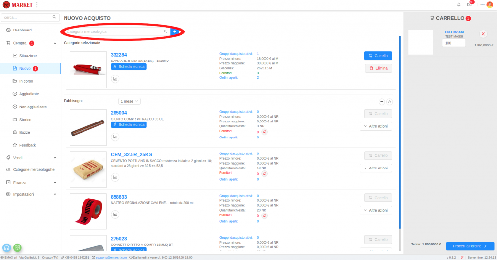Screen dimensions: 497x260
Task: Click the red Elimina button
Action: pyautogui.click(x=378, y=68)
